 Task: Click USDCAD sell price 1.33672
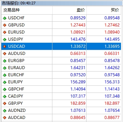(78, 46)
